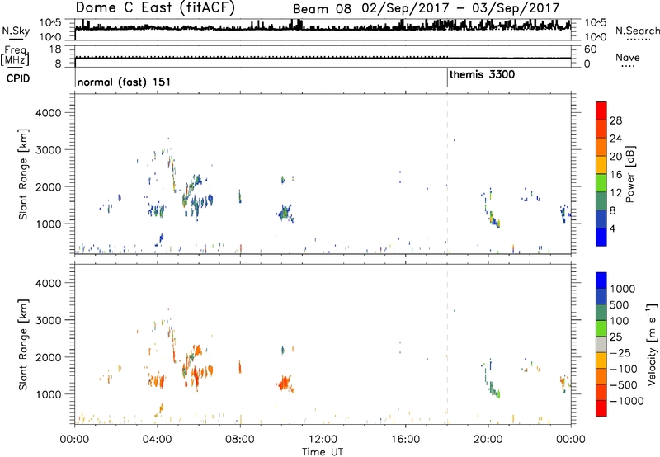Click the '4' tick on Power colorbar
Screen dimensions: 660x457
613,228
